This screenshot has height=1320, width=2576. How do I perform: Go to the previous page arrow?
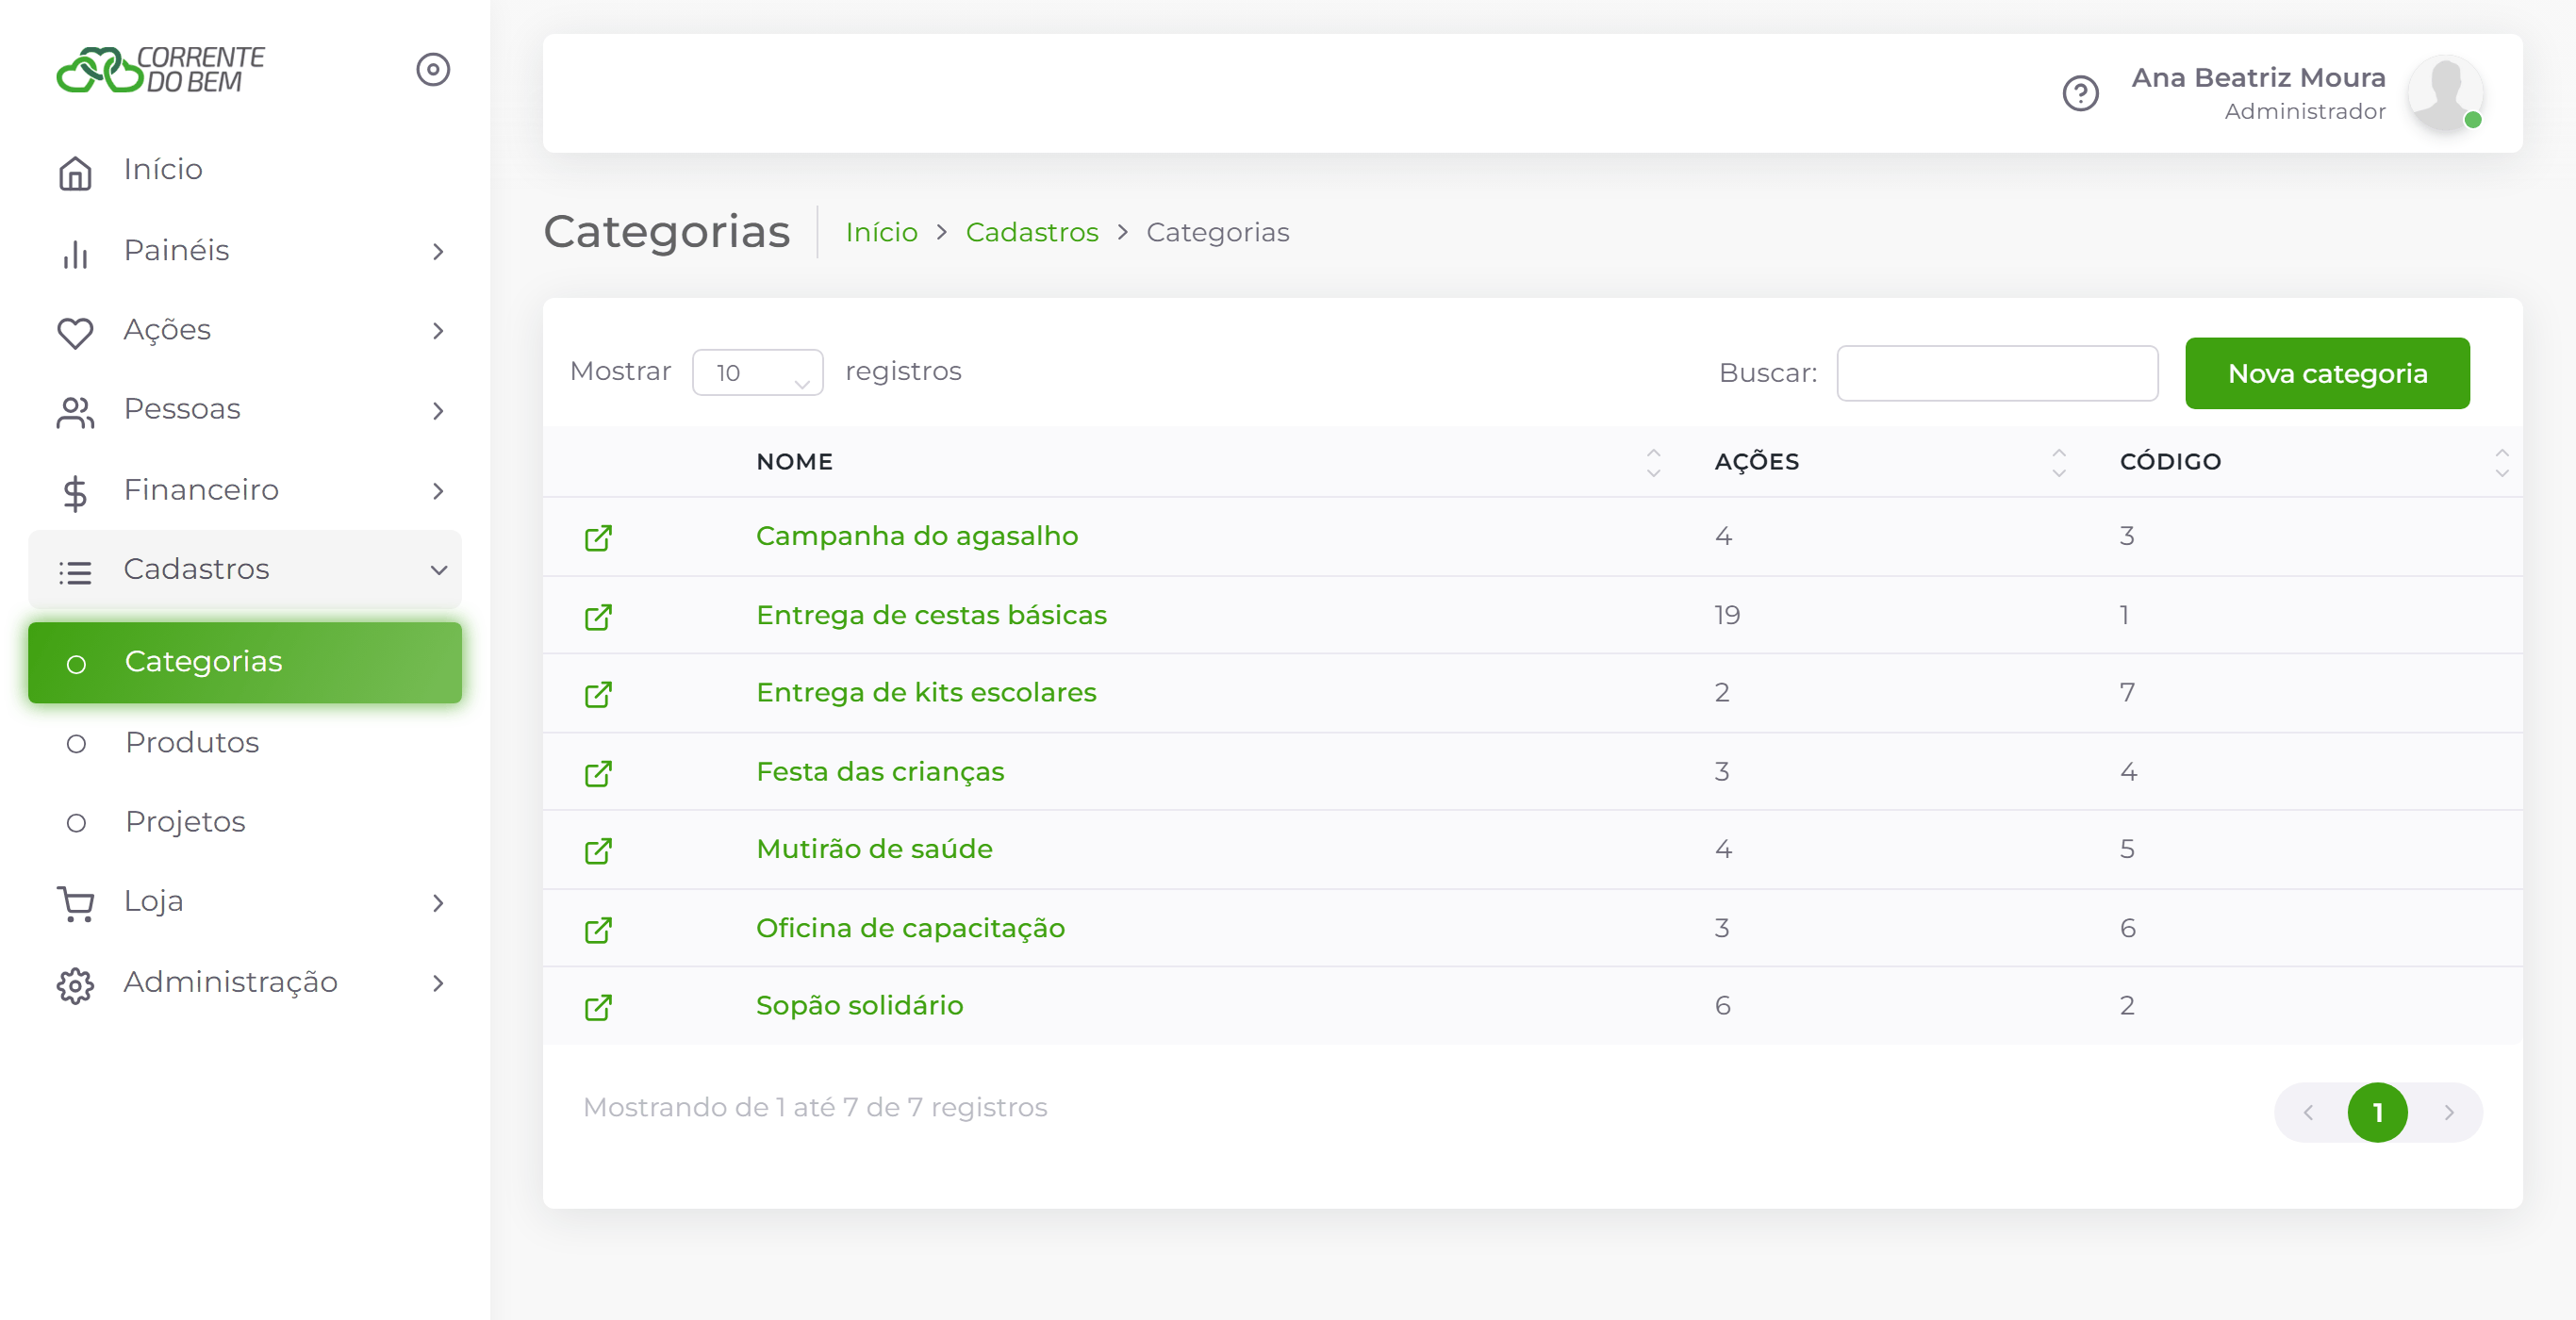pyautogui.click(x=2308, y=1112)
